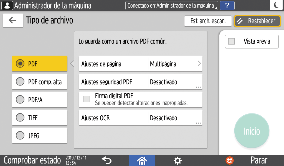Open the user account icon top left
The image size is (284, 166).
tap(7, 5)
